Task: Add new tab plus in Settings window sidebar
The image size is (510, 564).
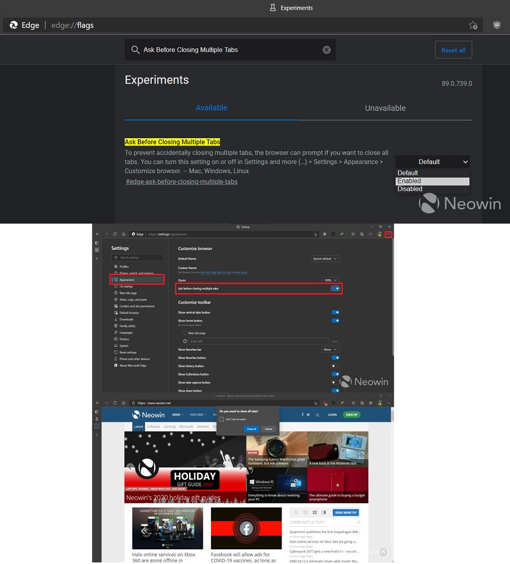Action: click(x=97, y=258)
